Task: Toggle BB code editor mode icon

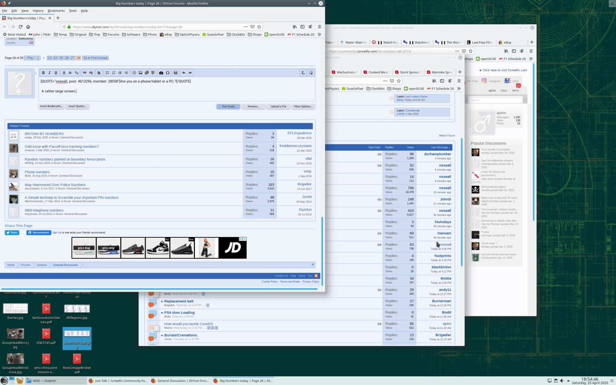Action: click(x=311, y=73)
